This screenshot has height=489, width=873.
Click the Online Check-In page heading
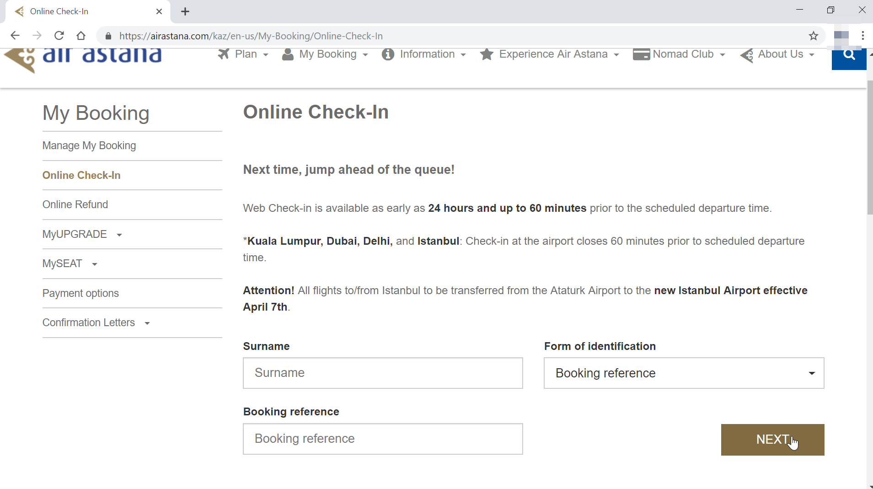(316, 112)
